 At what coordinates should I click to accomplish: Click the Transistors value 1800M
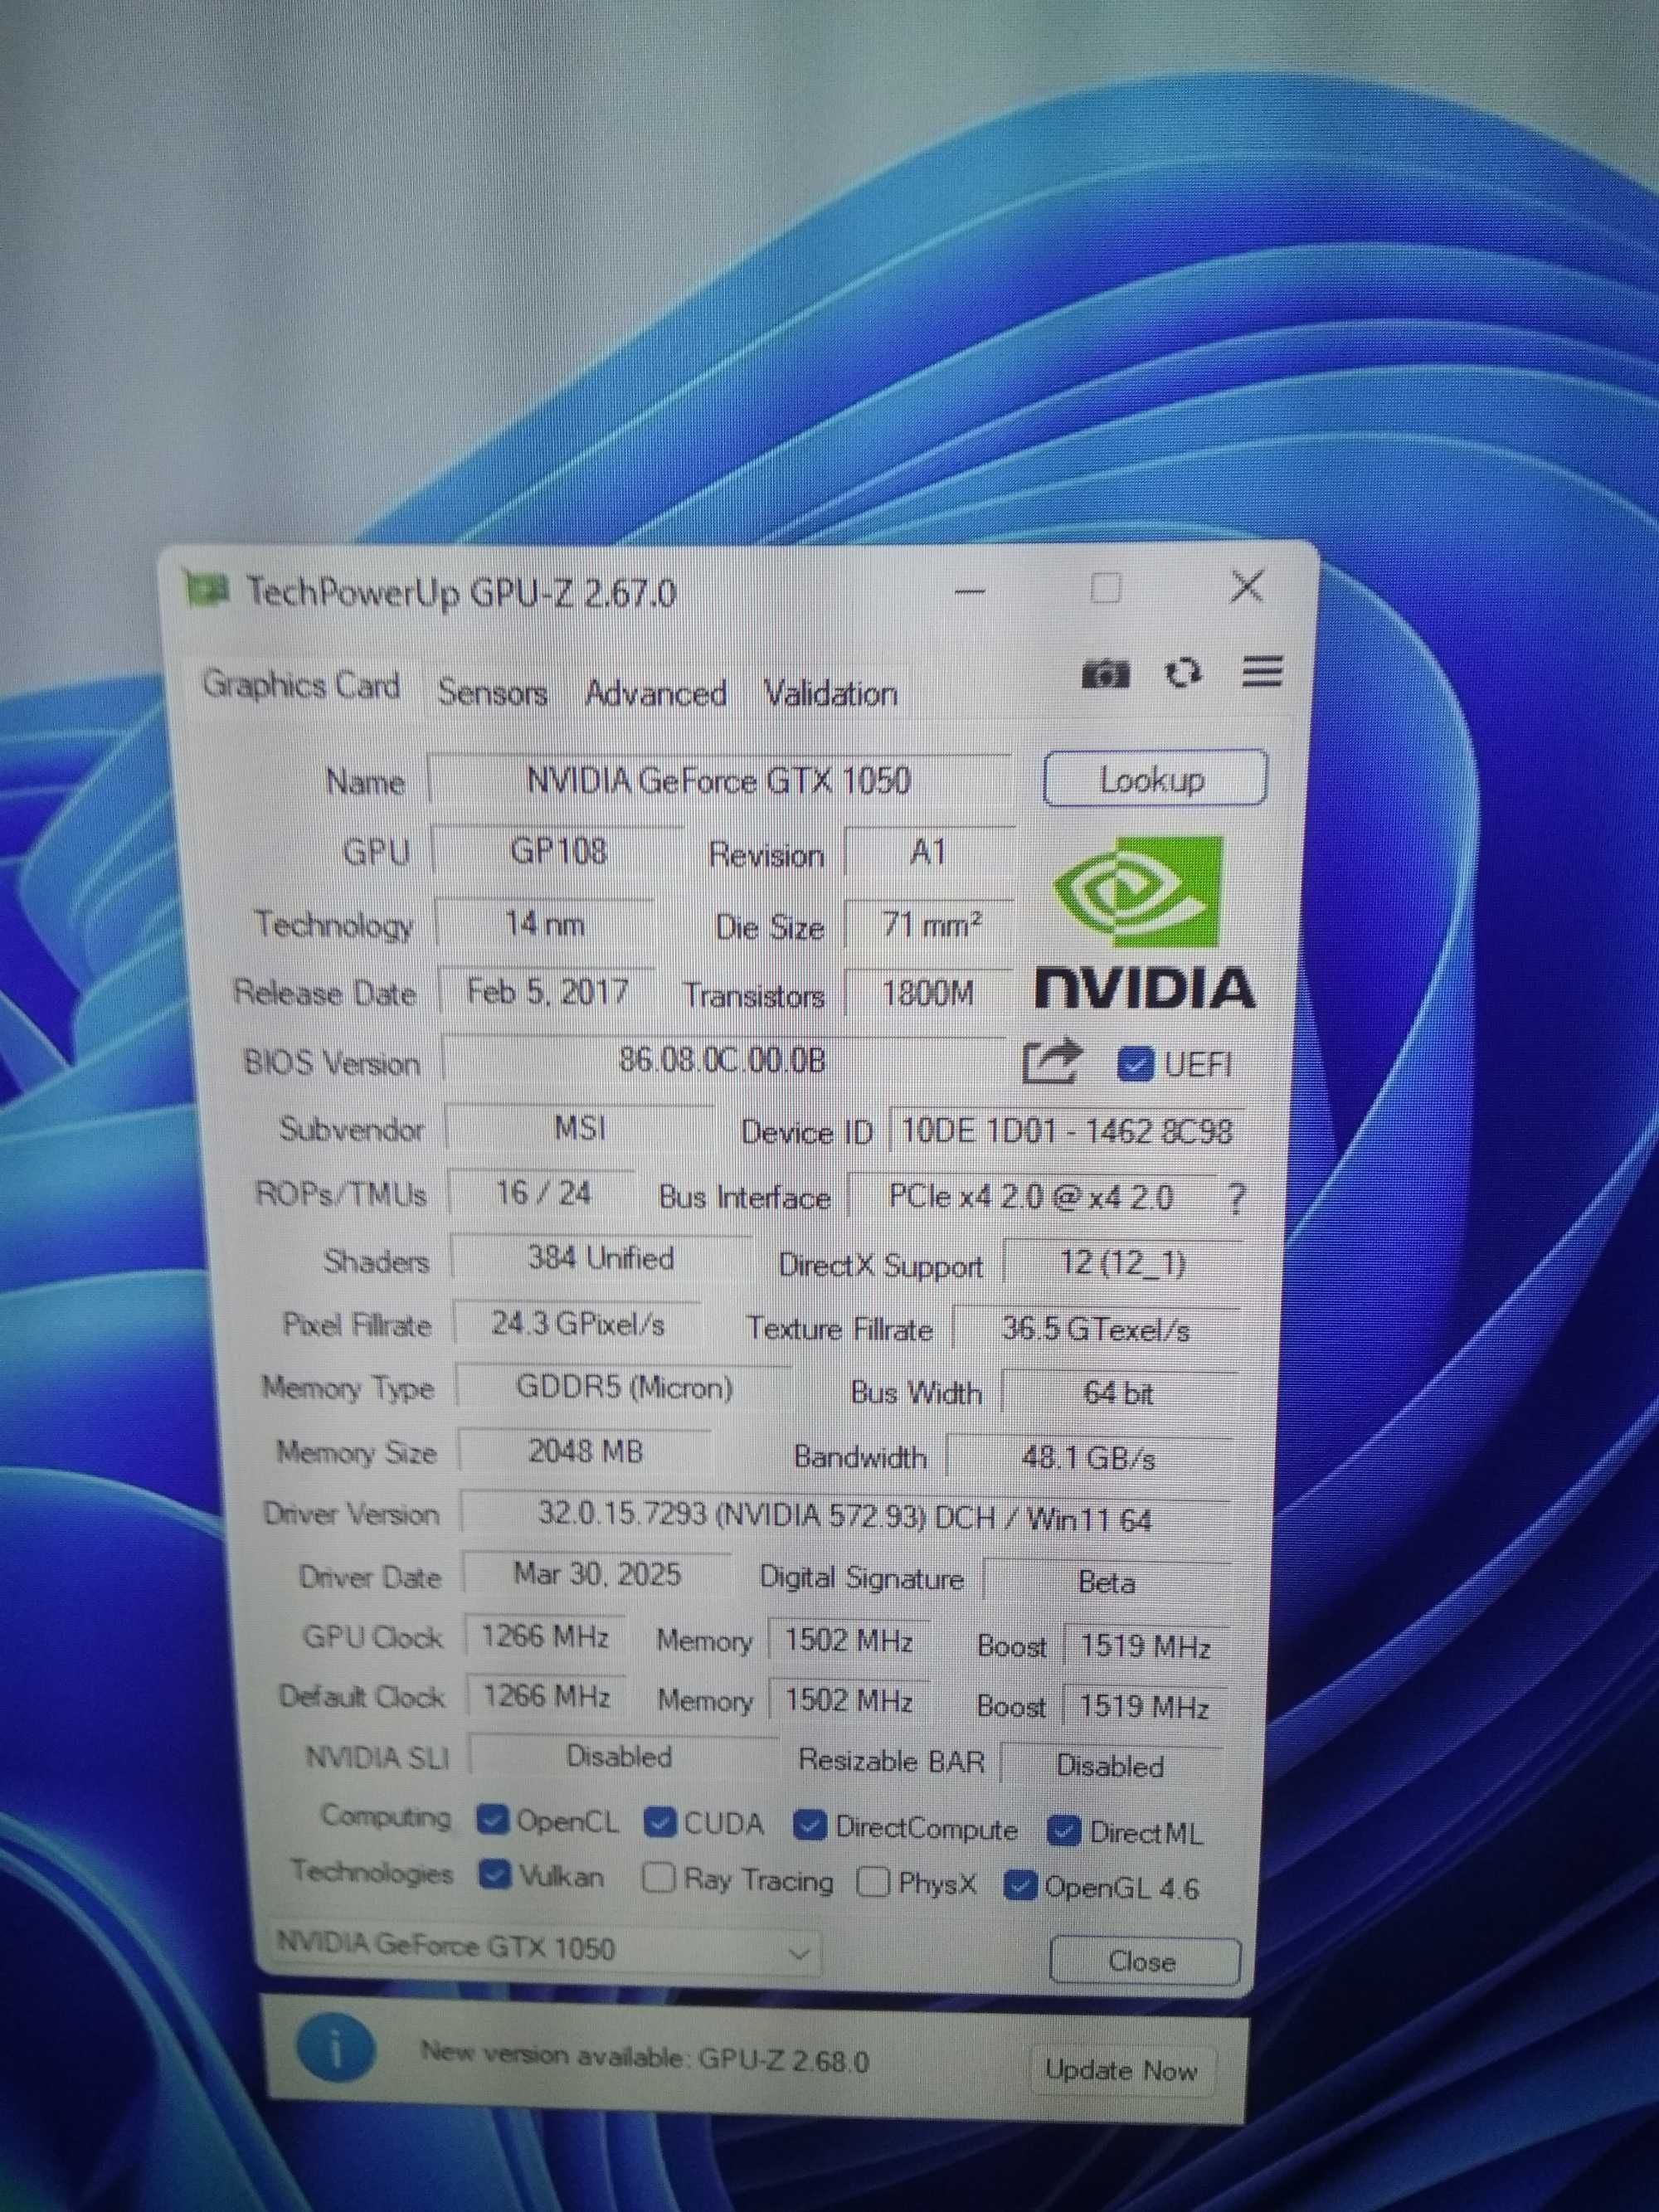928,993
